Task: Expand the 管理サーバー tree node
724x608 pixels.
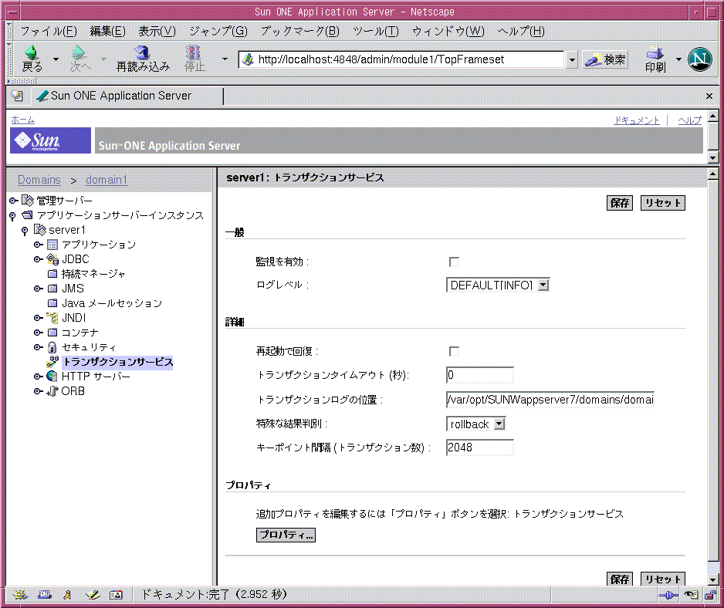Action: coord(13,201)
